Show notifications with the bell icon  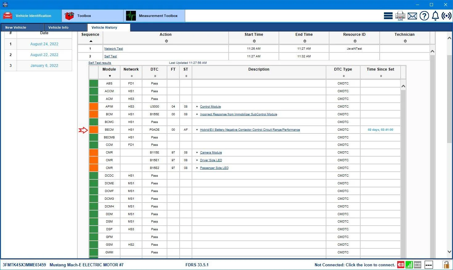[x=435, y=16]
